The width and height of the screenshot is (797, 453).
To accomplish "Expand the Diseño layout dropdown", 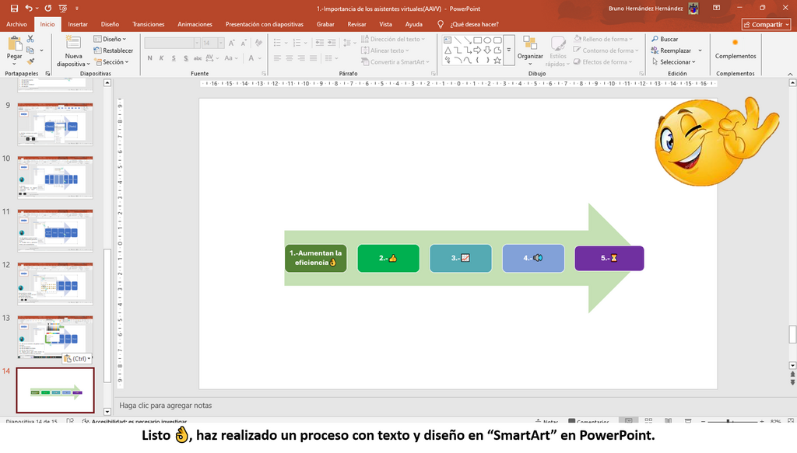I will click(x=110, y=39).
